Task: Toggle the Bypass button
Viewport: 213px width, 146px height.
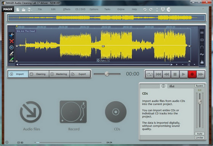Action: (200, 86)
